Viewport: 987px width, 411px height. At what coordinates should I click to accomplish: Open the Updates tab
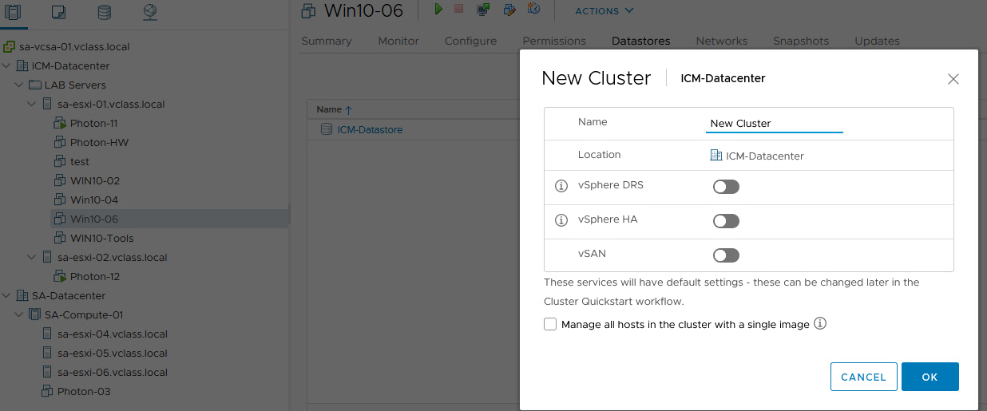[x=877, y=41]
